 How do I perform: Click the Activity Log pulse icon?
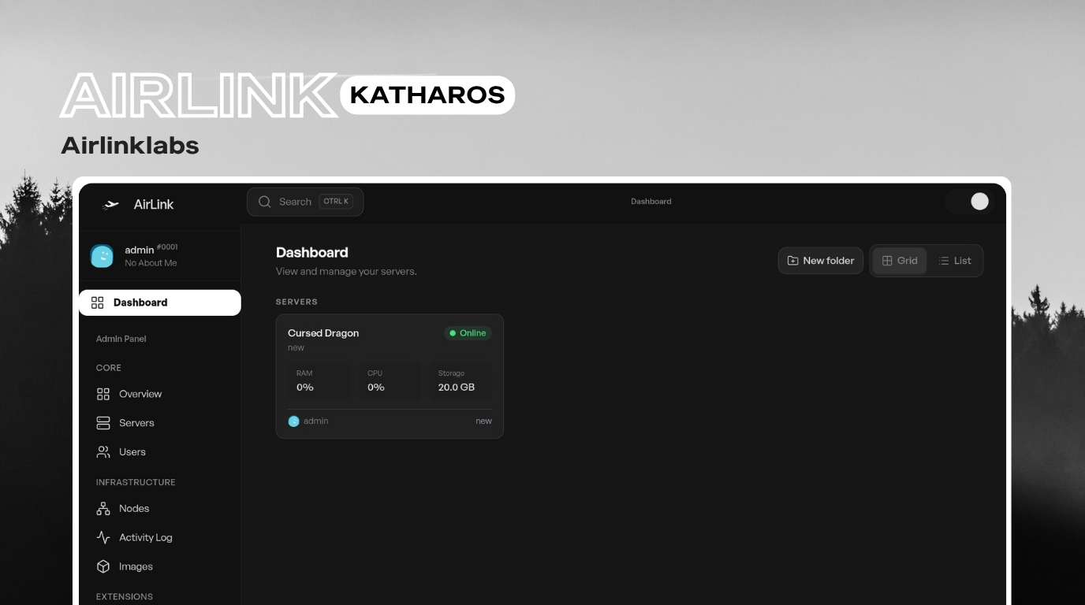pos(103,537)
